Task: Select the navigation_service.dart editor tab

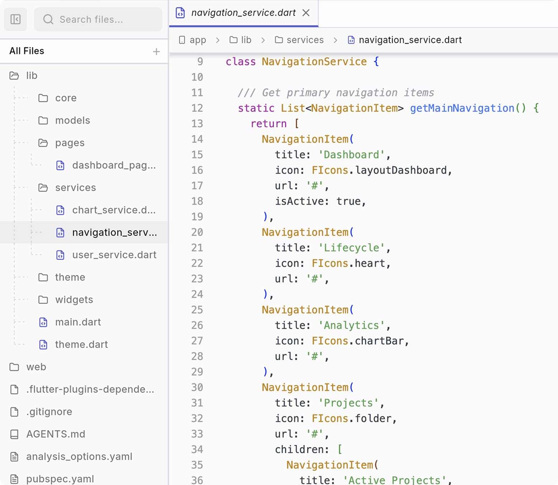Action: click(243, 13)
